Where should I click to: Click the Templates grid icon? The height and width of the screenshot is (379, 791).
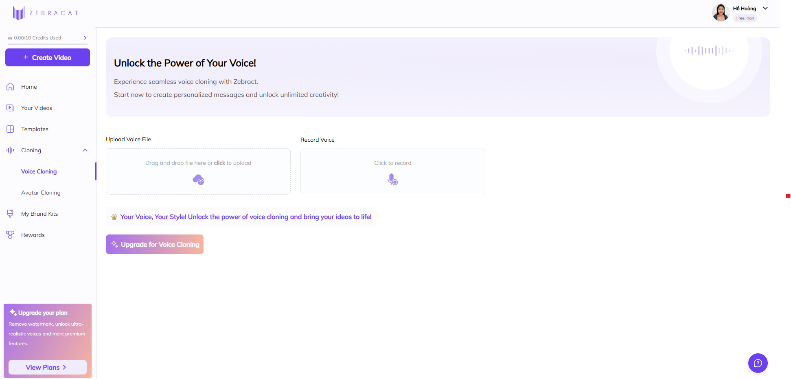click(10, 129)
